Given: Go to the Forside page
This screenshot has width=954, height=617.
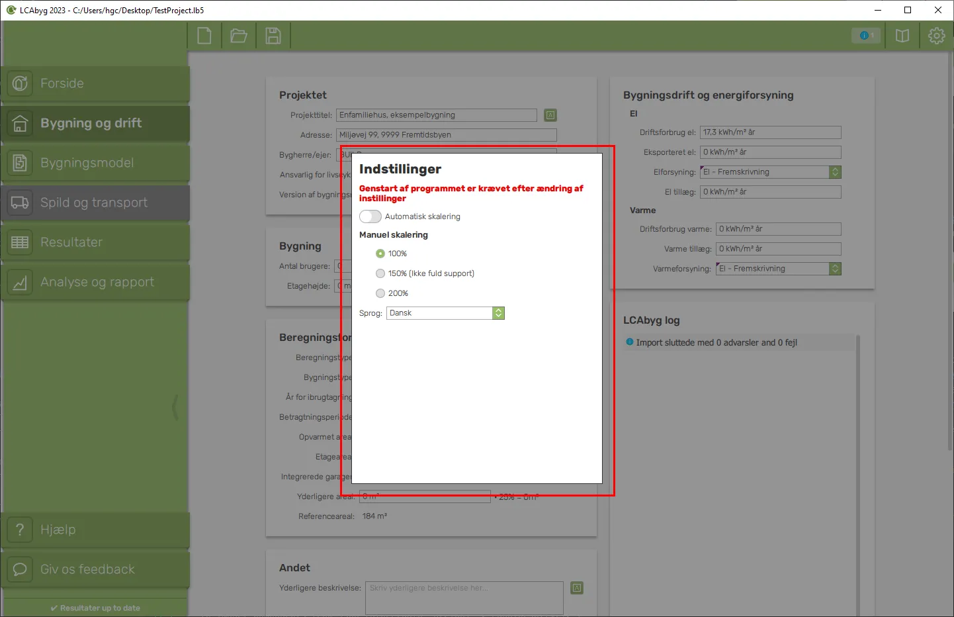Looking at the screenshot, I should (x=95, y=83).
